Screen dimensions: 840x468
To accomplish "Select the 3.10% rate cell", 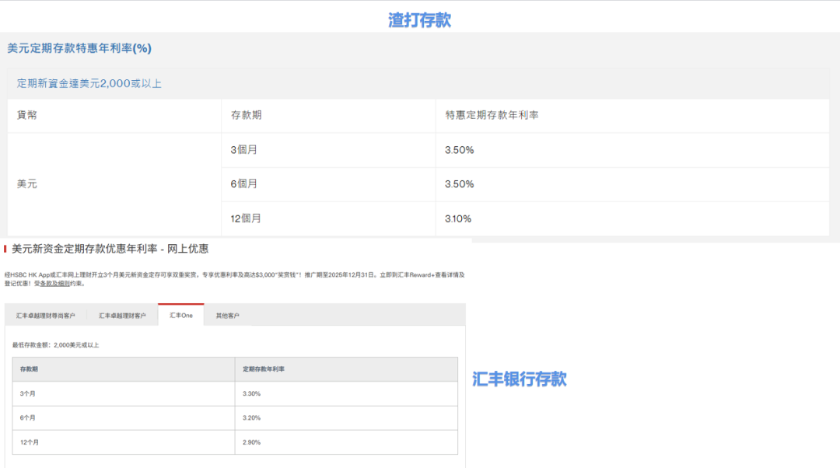I will (458, 218).
